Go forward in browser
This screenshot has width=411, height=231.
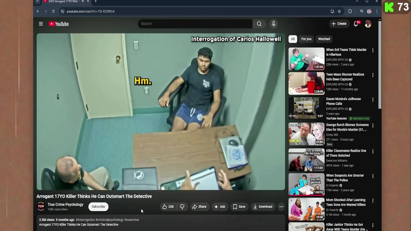click(x=46, y=11)
